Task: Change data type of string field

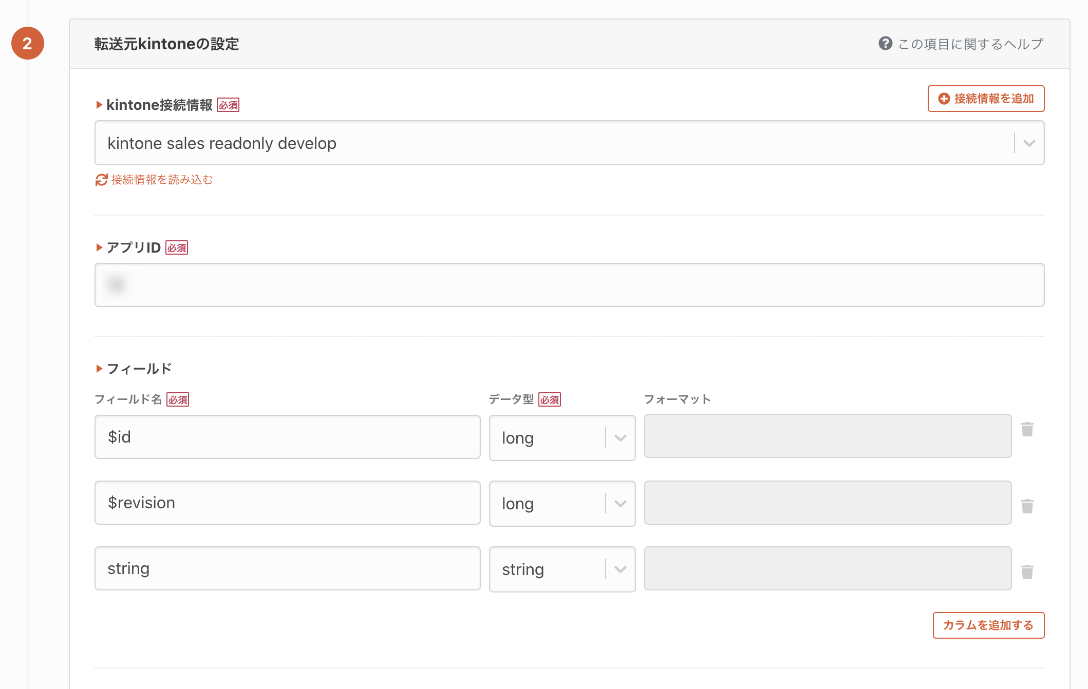Action: click(562, 569)
